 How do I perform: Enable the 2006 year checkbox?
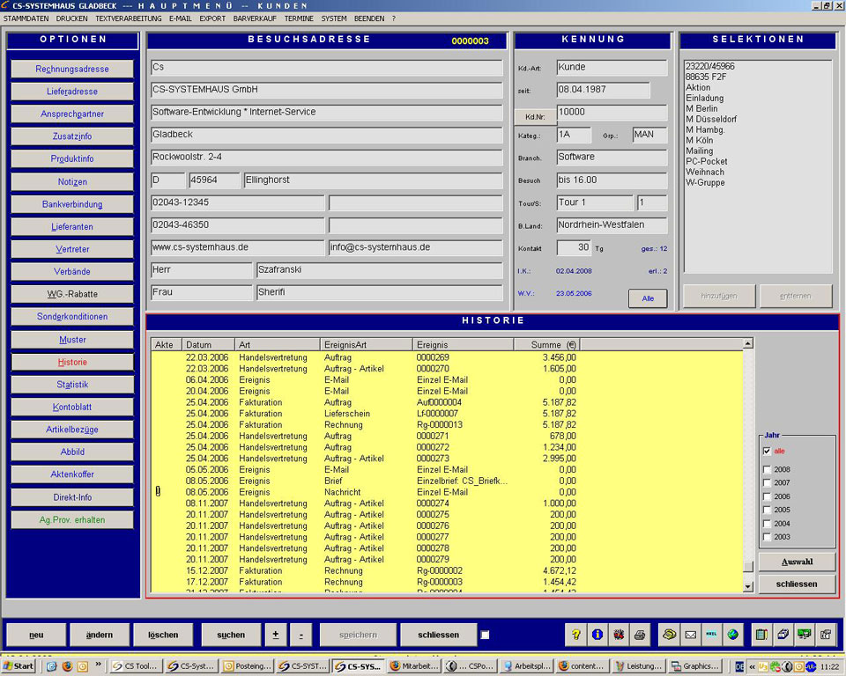click(767, 496)
